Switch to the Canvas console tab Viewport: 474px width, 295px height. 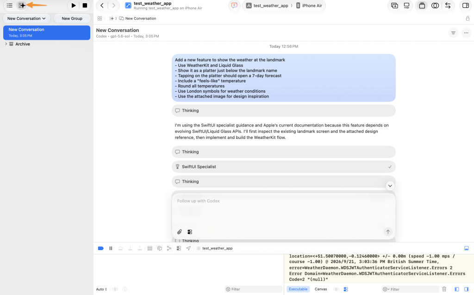coord(321,289)
